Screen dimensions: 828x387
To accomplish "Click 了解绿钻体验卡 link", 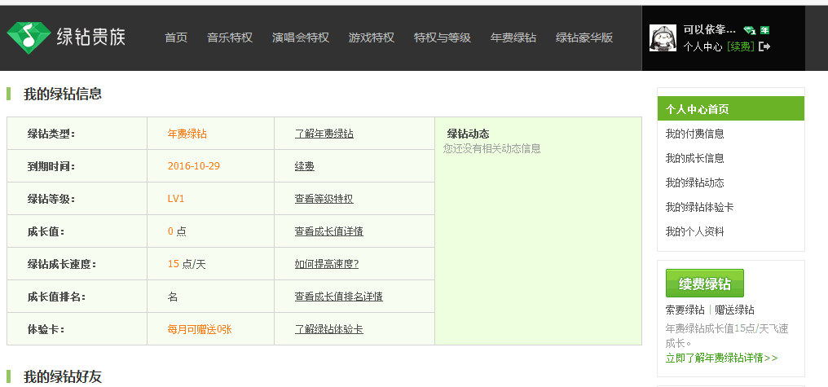I will click(x=329, y=329).
